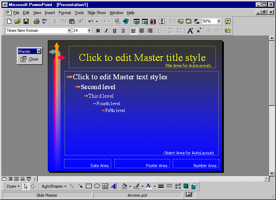Open the Times New Roman font dropdown
Image resolution: width=276 pixels, height=200 pixels.
tap(69, 31)
